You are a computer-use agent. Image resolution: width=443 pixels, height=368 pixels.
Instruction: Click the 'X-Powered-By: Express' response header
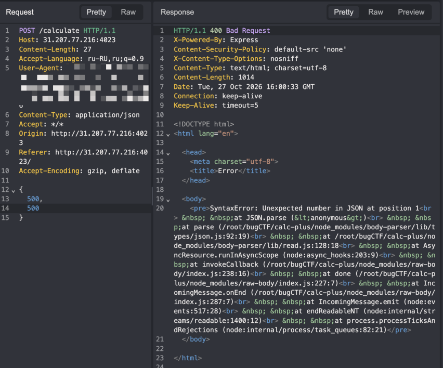216,40
